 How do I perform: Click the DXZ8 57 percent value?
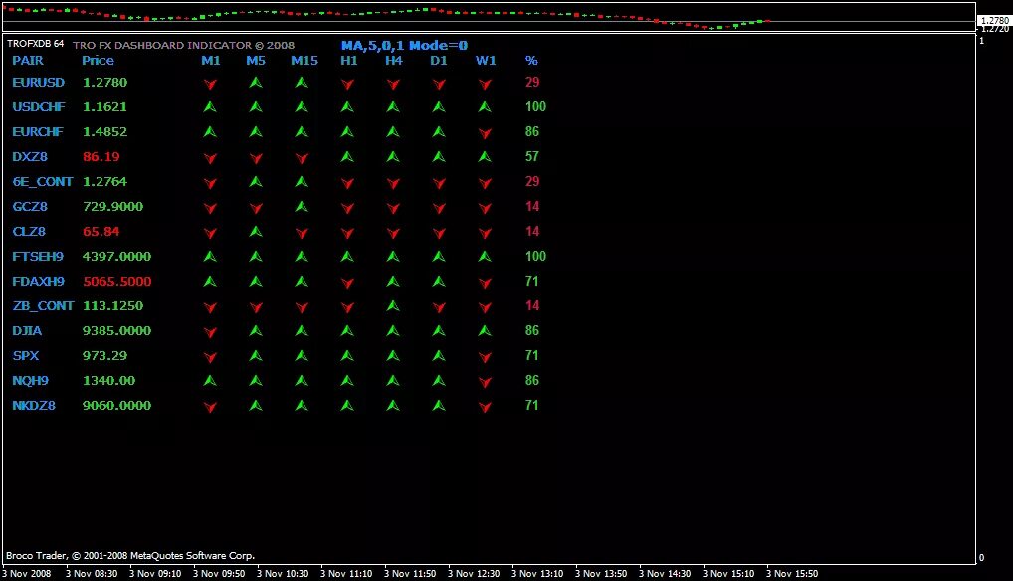click(531, 157)
